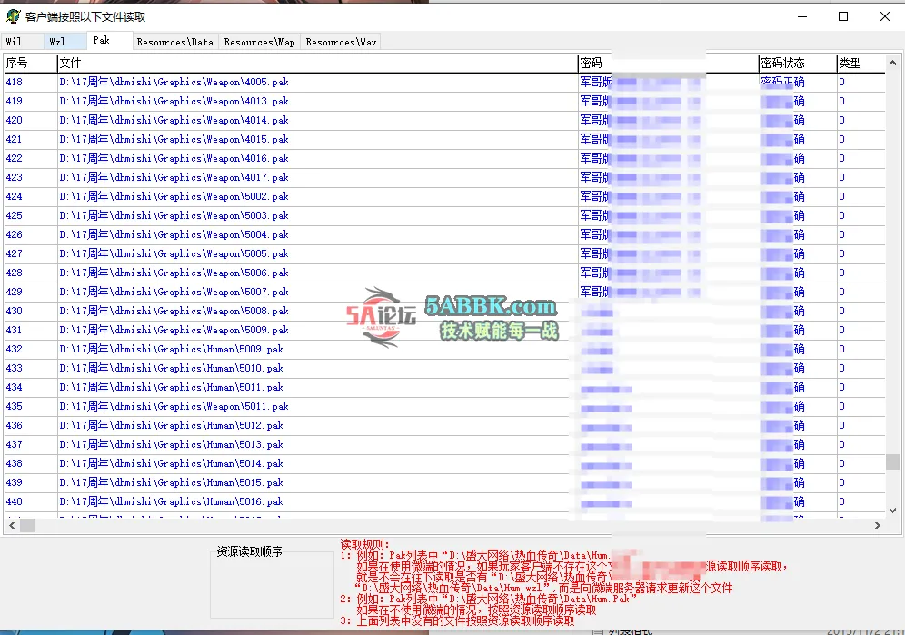The image size is (905, 635).
Task: Switch to the Wil tab
Action: [22, 42]
